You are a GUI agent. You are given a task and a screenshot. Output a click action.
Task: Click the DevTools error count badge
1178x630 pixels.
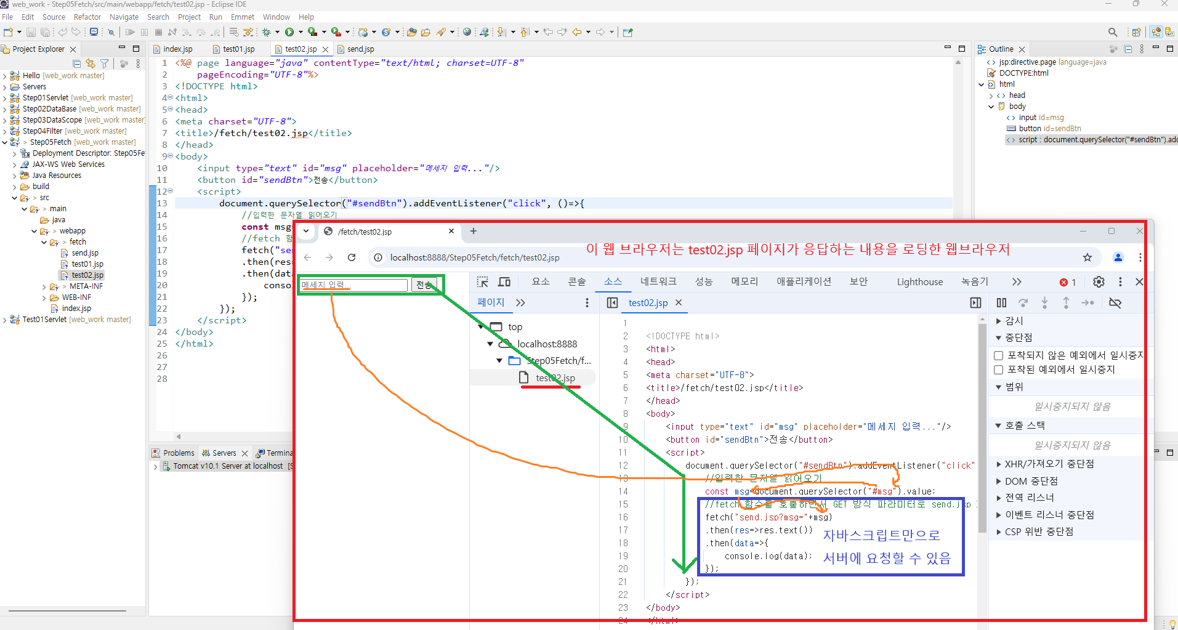[x=1068, y=282]
